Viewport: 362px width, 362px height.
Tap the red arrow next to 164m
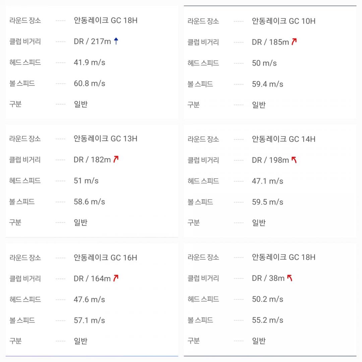(116, 278)
